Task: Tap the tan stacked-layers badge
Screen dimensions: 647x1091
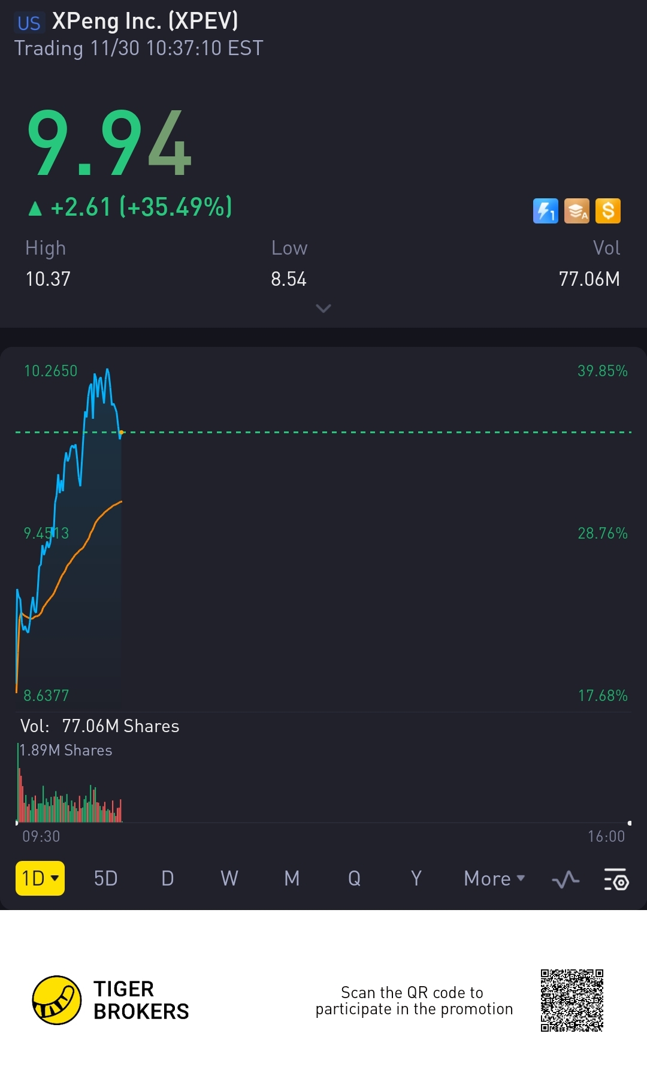Action: point(576,211)
